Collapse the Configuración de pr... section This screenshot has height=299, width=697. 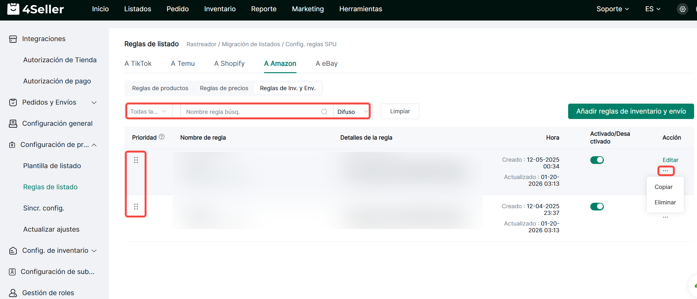point(94,145)
